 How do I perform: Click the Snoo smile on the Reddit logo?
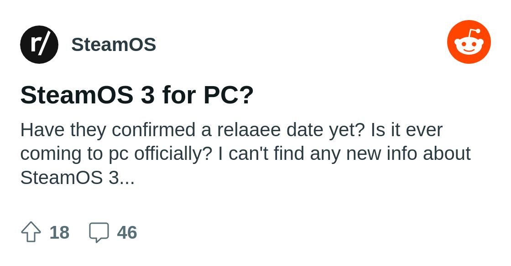[x=469, y=50]
